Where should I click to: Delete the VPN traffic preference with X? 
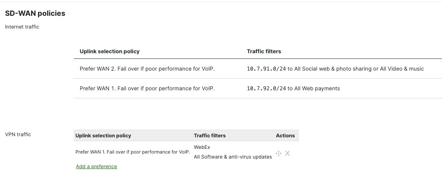(287, 153)
